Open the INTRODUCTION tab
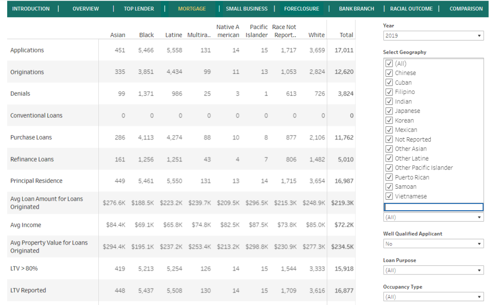489x305 pixels. click(31, 9)
